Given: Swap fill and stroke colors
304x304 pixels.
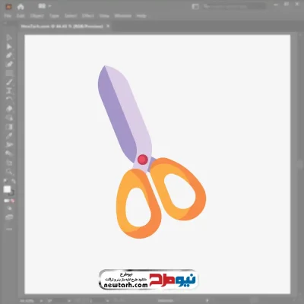Looking at the screenshot, I should pos(13,182).
